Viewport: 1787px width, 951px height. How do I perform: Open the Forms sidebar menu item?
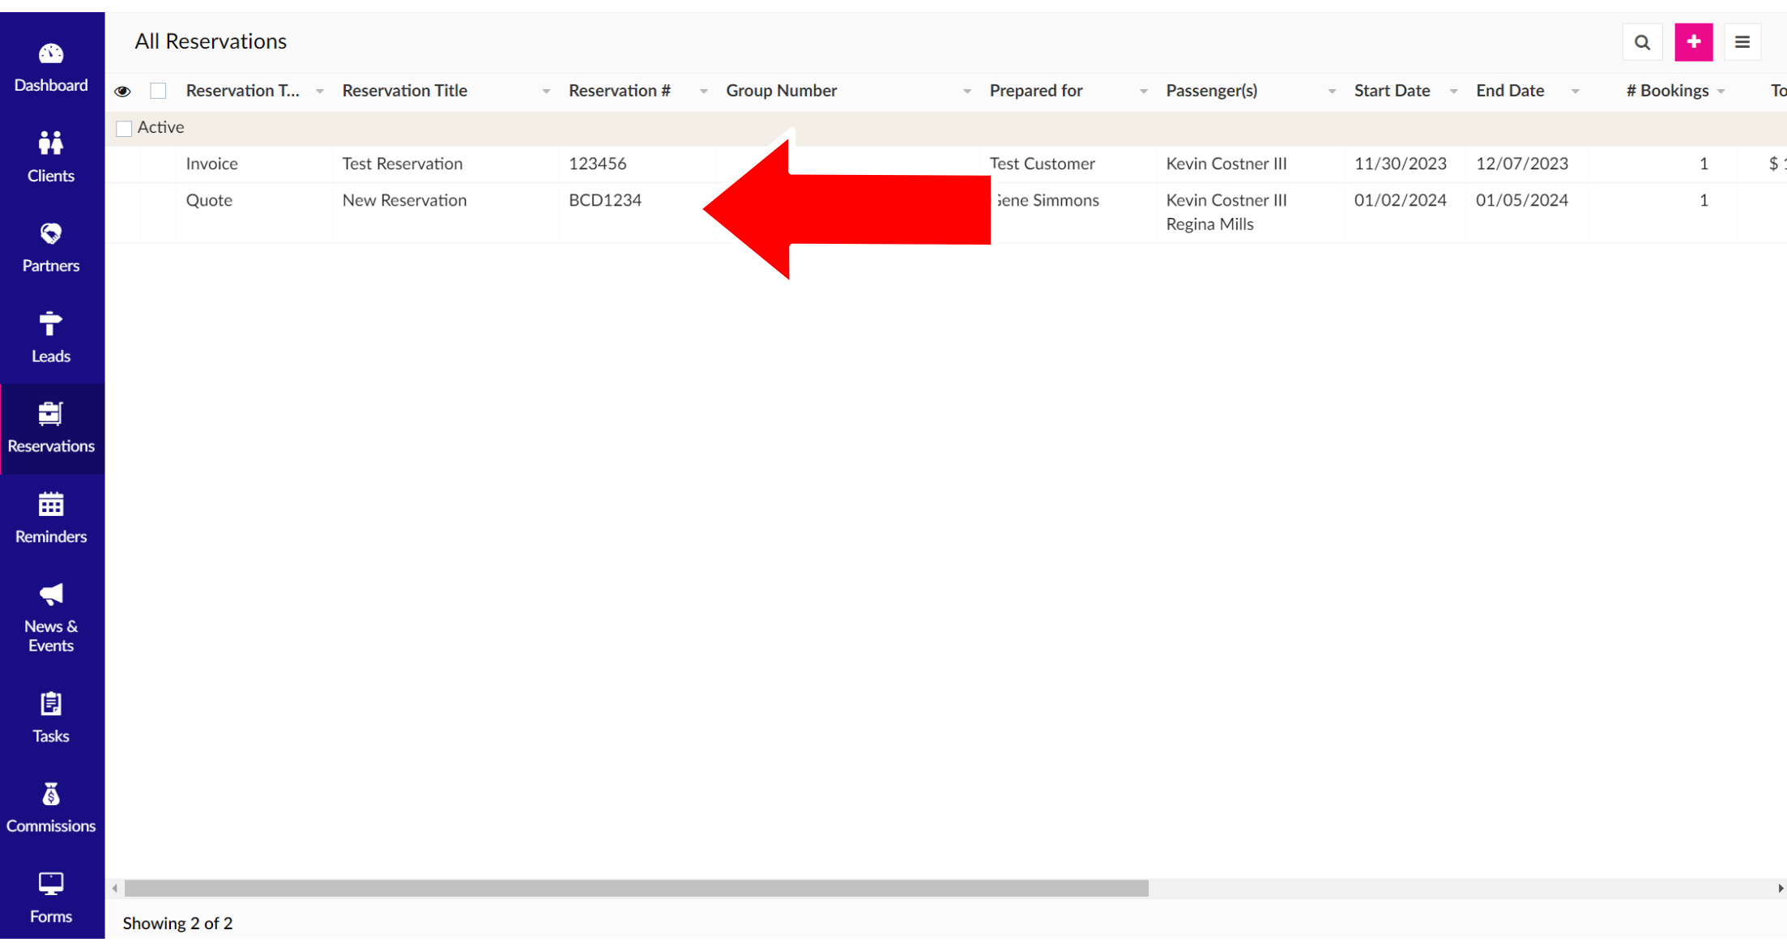coord(51,898)
